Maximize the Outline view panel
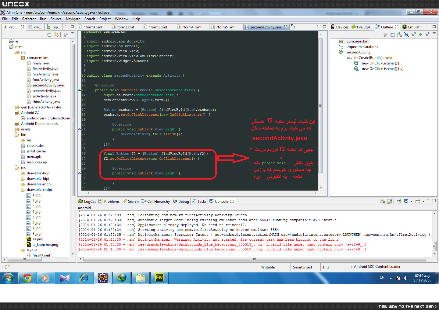Image resolution: width=439 pixels, height=310 pixels. [434, 26]
